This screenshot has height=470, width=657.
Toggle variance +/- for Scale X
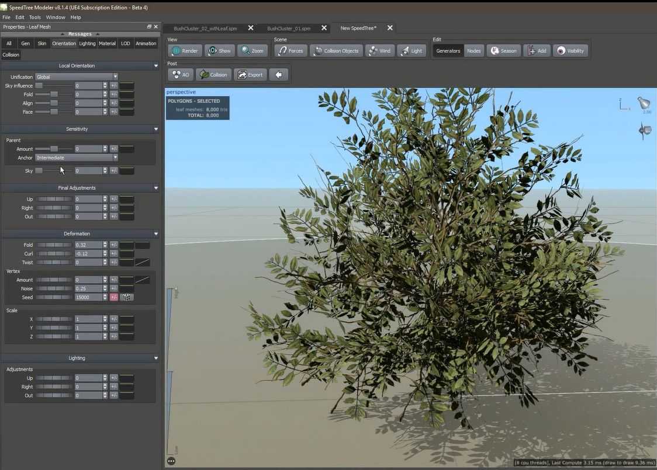113,319
